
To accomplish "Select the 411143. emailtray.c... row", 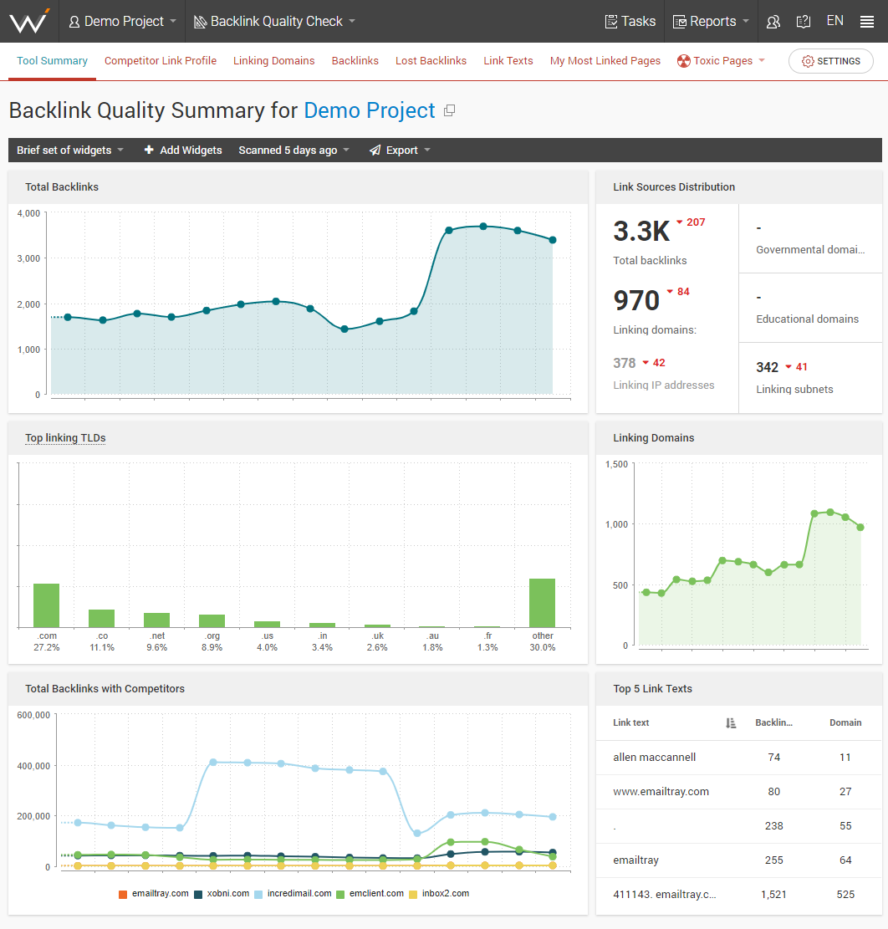I will tap(738, 895).
